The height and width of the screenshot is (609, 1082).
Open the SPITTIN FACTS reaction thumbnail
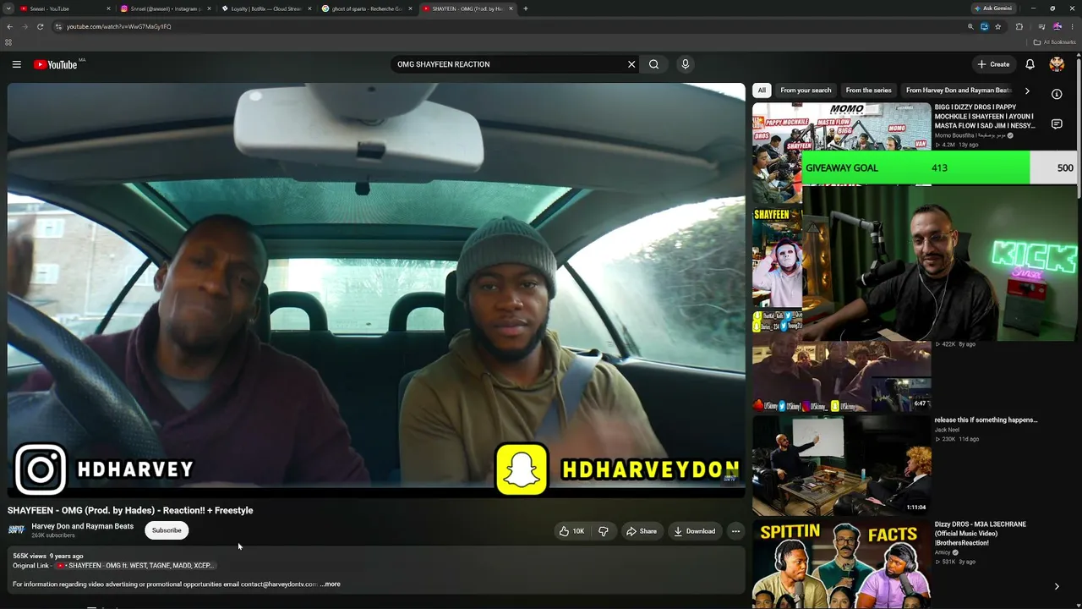(842, 564)
